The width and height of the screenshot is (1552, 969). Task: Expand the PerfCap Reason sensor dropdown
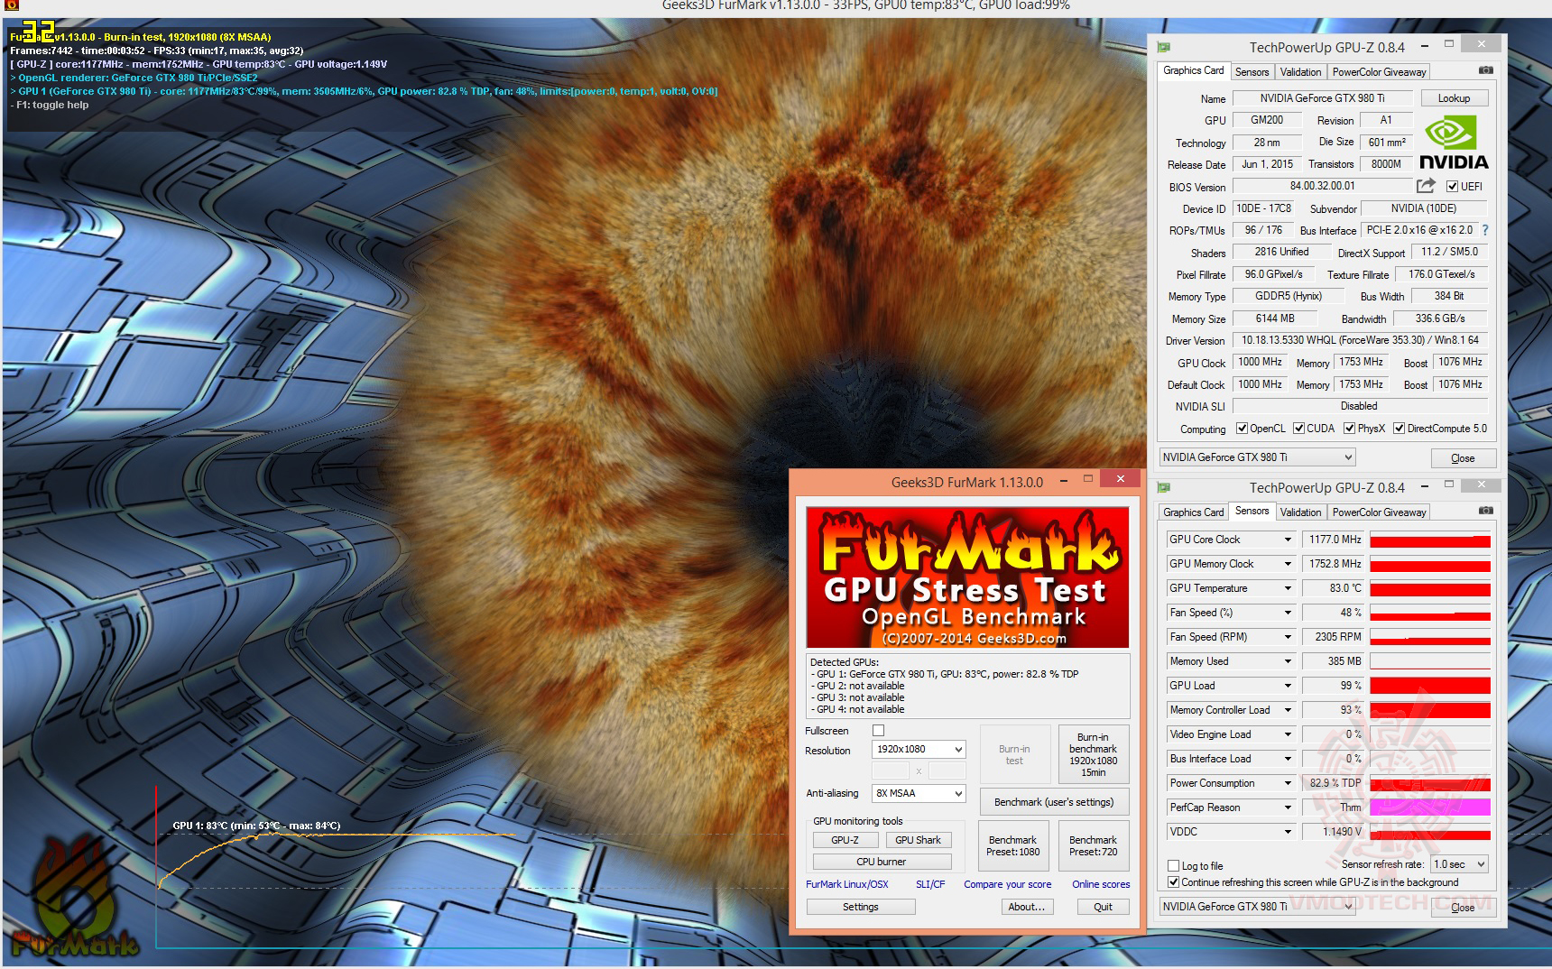pyautogui.click(x=1288, y=807)
